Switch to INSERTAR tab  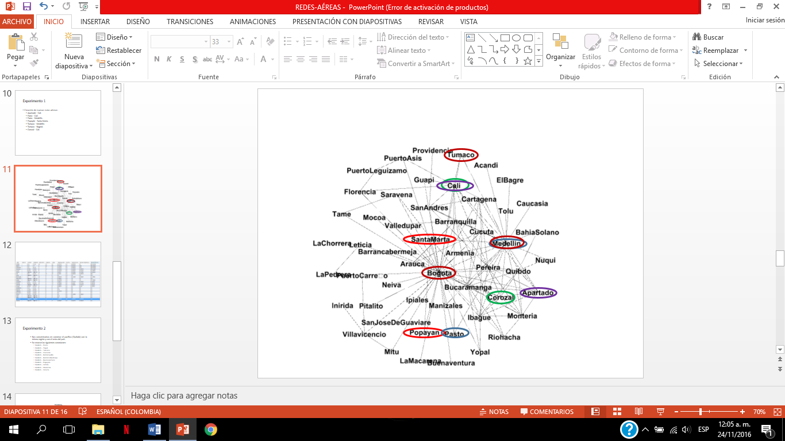95,21
